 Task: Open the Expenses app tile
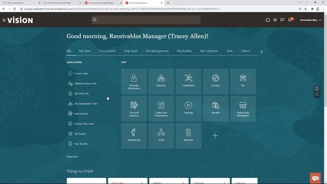pos(189,136)
